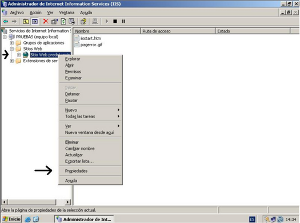Choose Permisos from the context menu
The image size is (300, 223).
click(90, 72)
